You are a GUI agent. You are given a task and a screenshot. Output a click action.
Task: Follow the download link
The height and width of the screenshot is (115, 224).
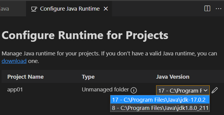click(x=14, y=61)
